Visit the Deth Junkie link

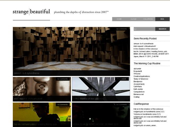(138, 89)
